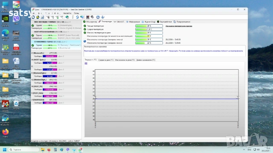
Task: Select the WDC WD10EZEX disk entry
Action: [x=56, y=25]
